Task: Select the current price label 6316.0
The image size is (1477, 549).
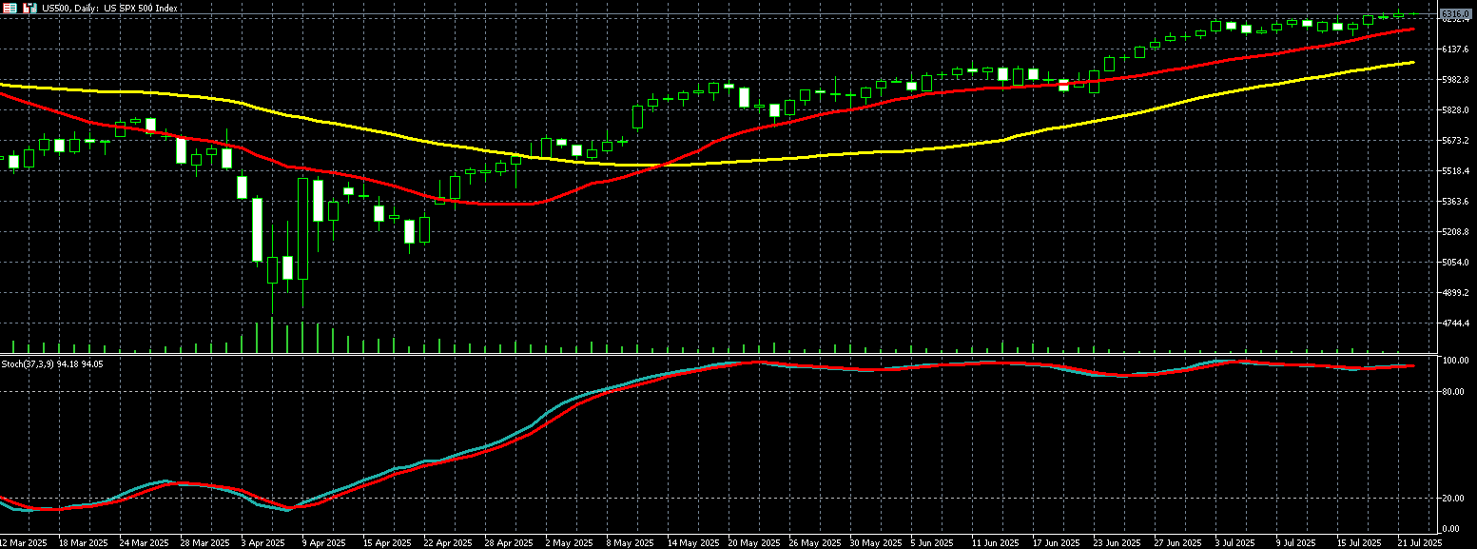Action: (1452, 13)
